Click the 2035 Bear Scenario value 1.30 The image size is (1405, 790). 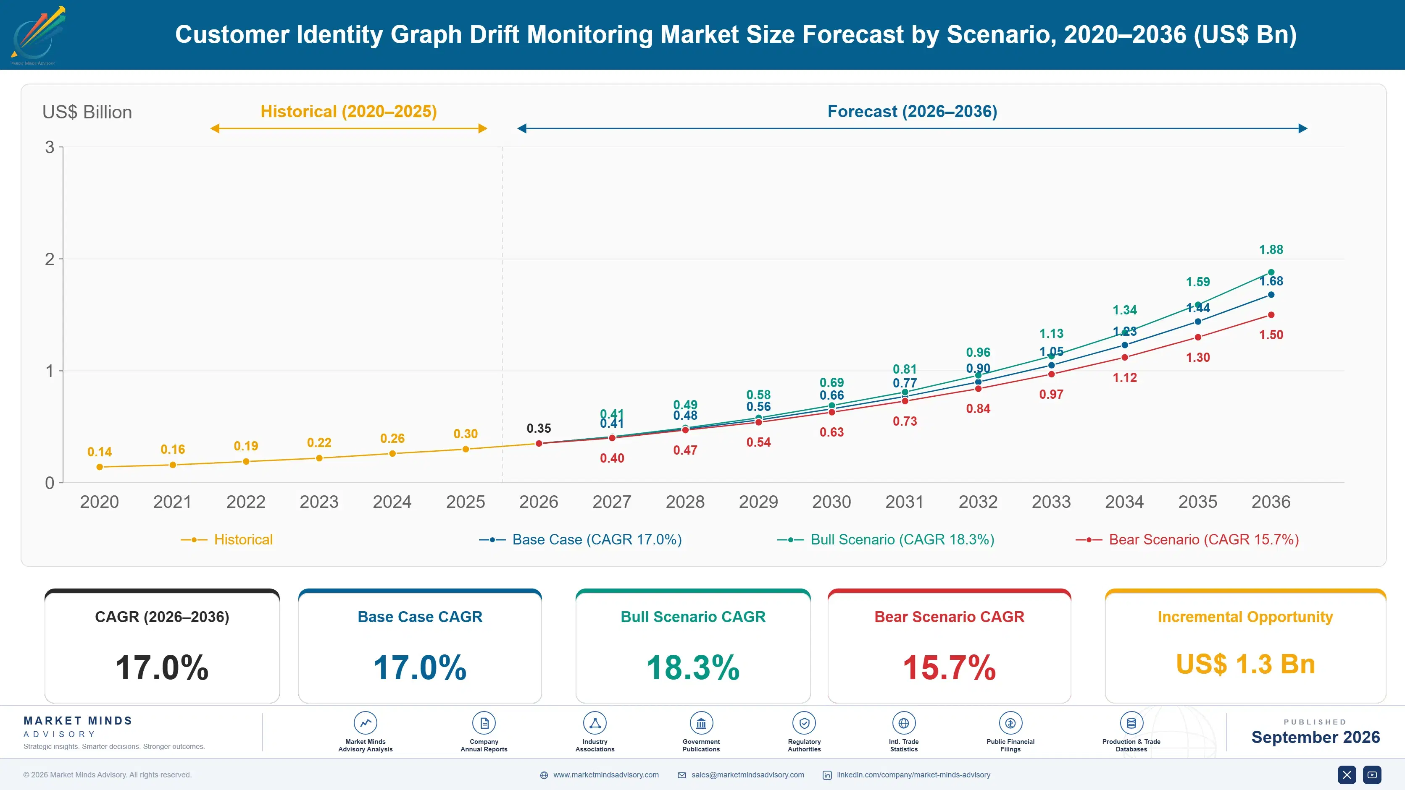(1198, 357)
